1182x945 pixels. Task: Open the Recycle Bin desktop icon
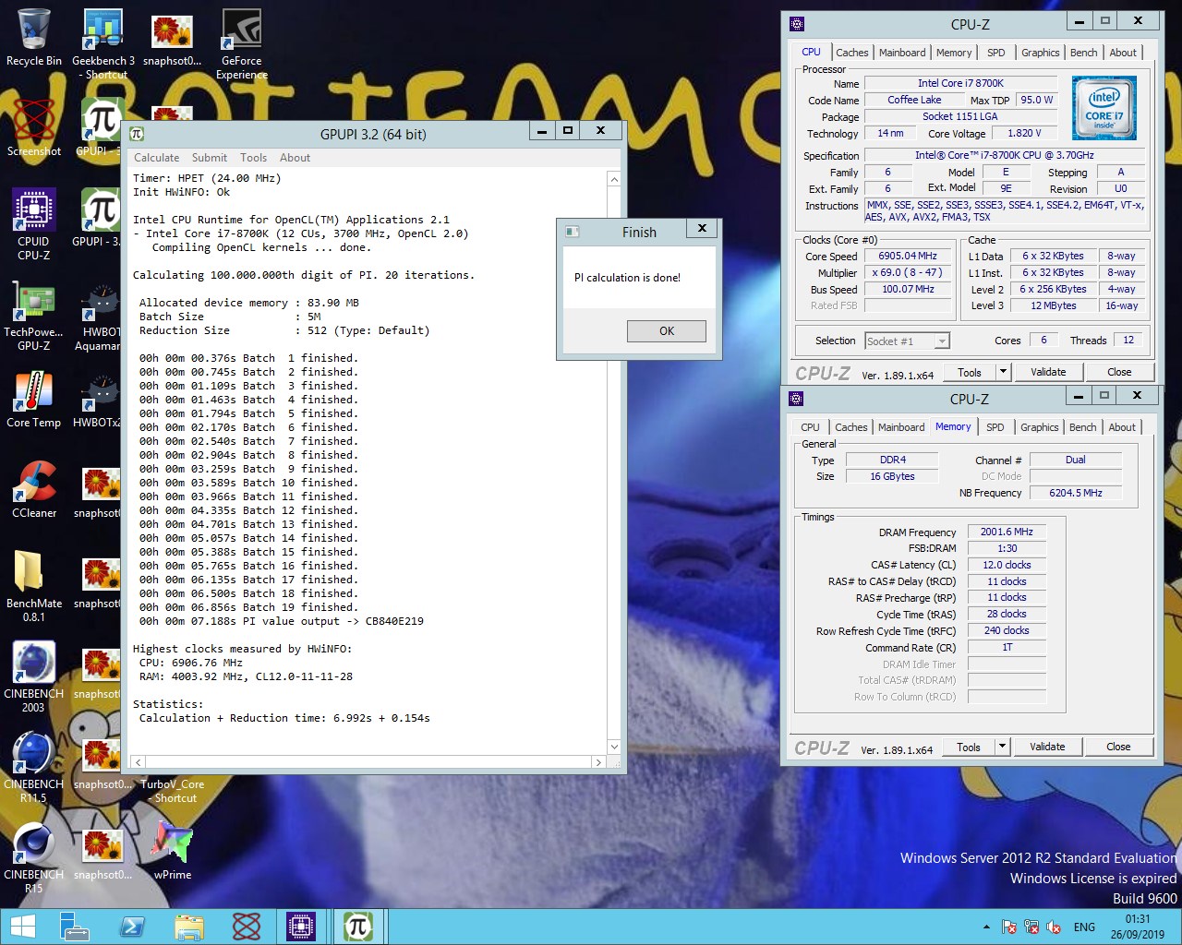[34, 39]
